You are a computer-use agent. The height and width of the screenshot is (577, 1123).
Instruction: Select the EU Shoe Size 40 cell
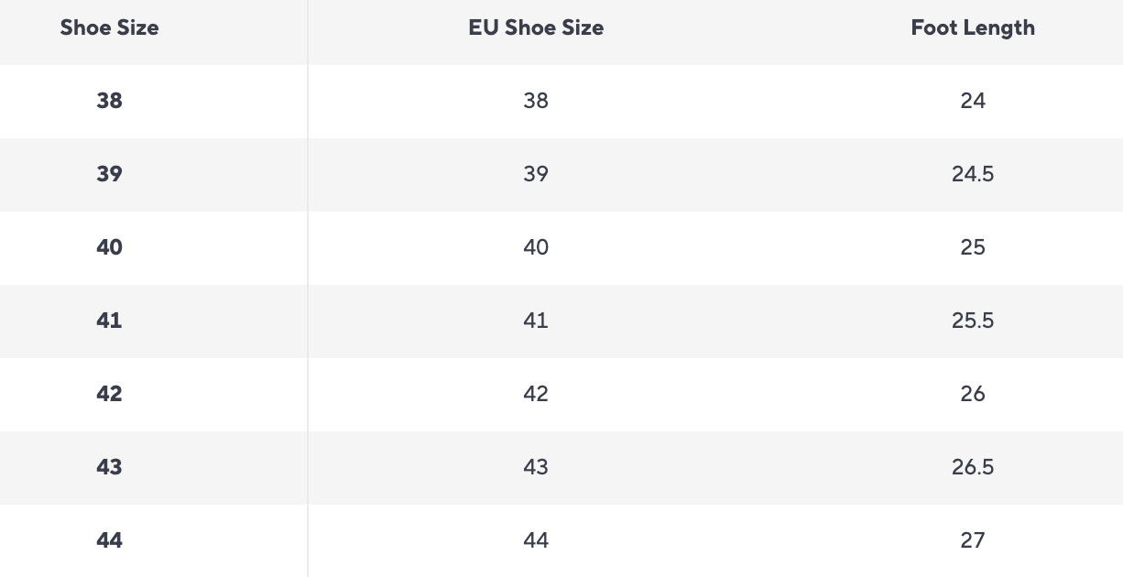[536, 247]
